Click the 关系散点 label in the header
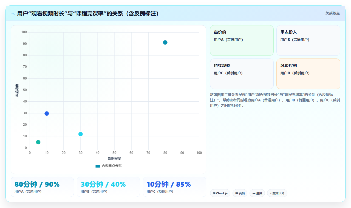 point(333,13)
